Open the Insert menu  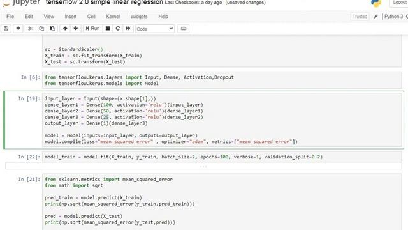[71, 17]
